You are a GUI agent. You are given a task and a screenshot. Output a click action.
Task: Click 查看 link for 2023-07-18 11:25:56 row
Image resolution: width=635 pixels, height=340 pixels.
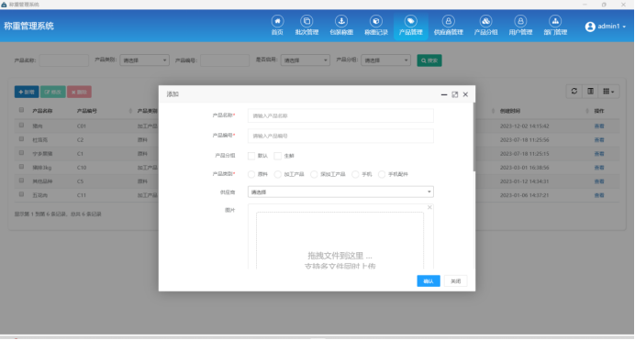pos(599,140)
